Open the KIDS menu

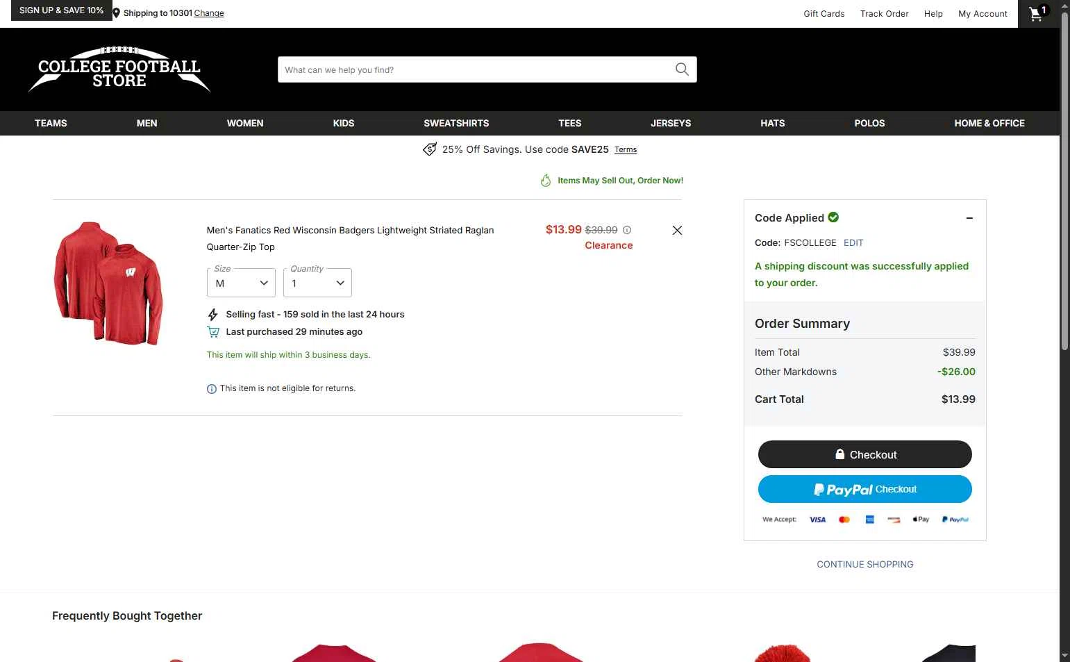[x=344, y=123]
